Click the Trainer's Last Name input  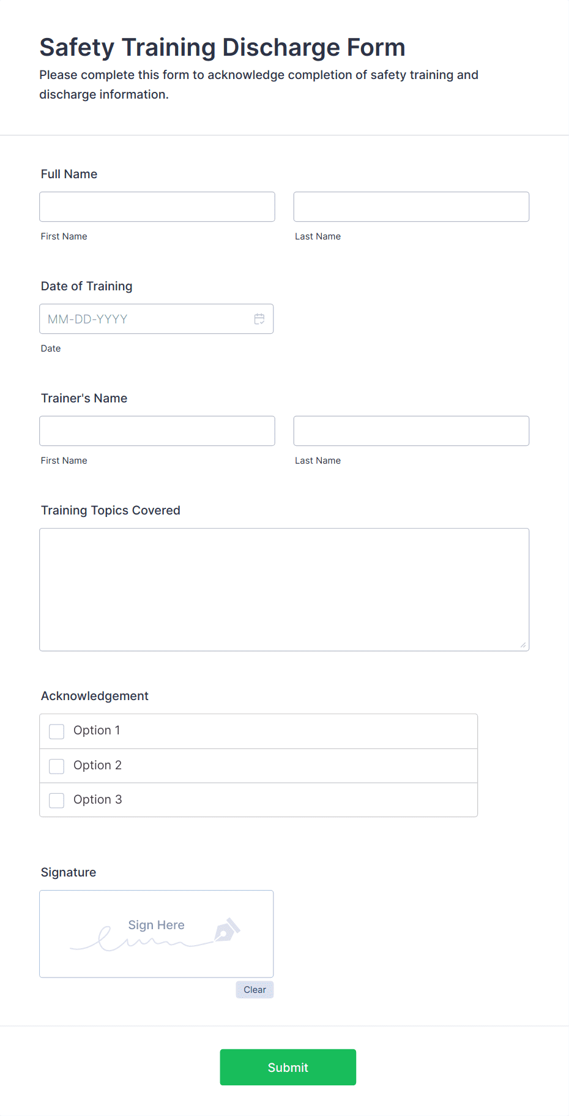(x=411, y=431)
